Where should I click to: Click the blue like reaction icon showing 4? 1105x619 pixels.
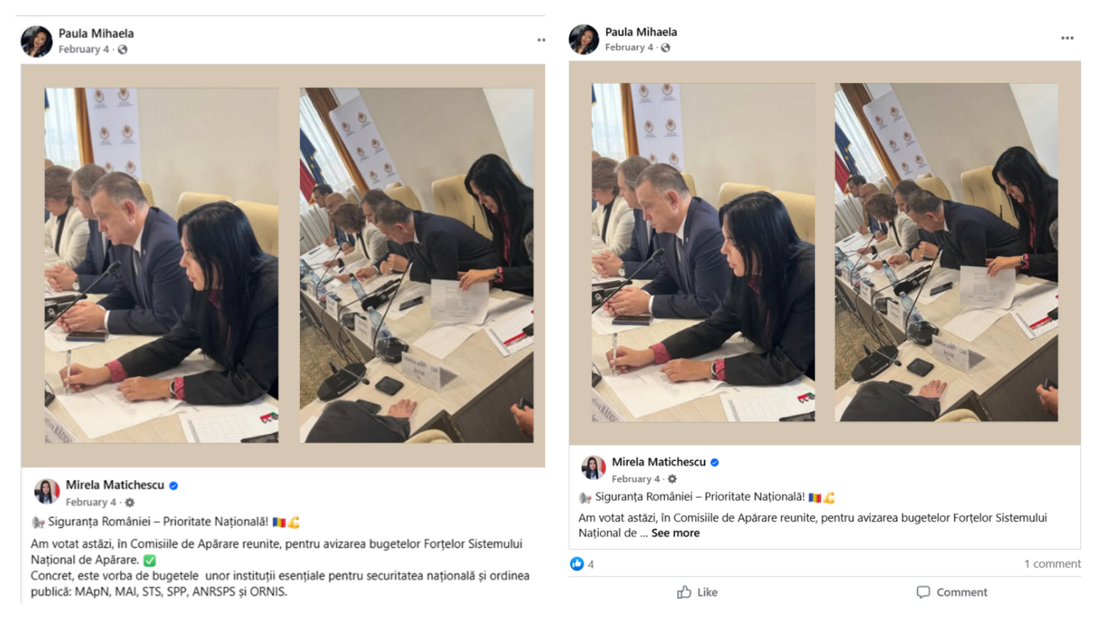tap(576, 564)
